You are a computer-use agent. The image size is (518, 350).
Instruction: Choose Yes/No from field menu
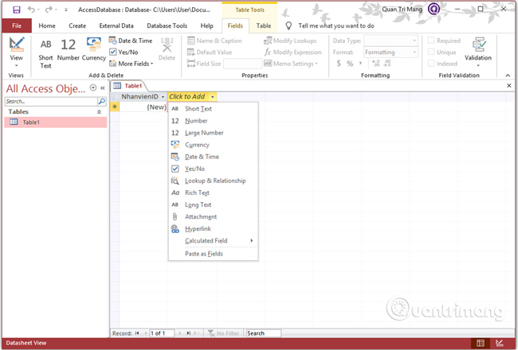pos(213,169)
